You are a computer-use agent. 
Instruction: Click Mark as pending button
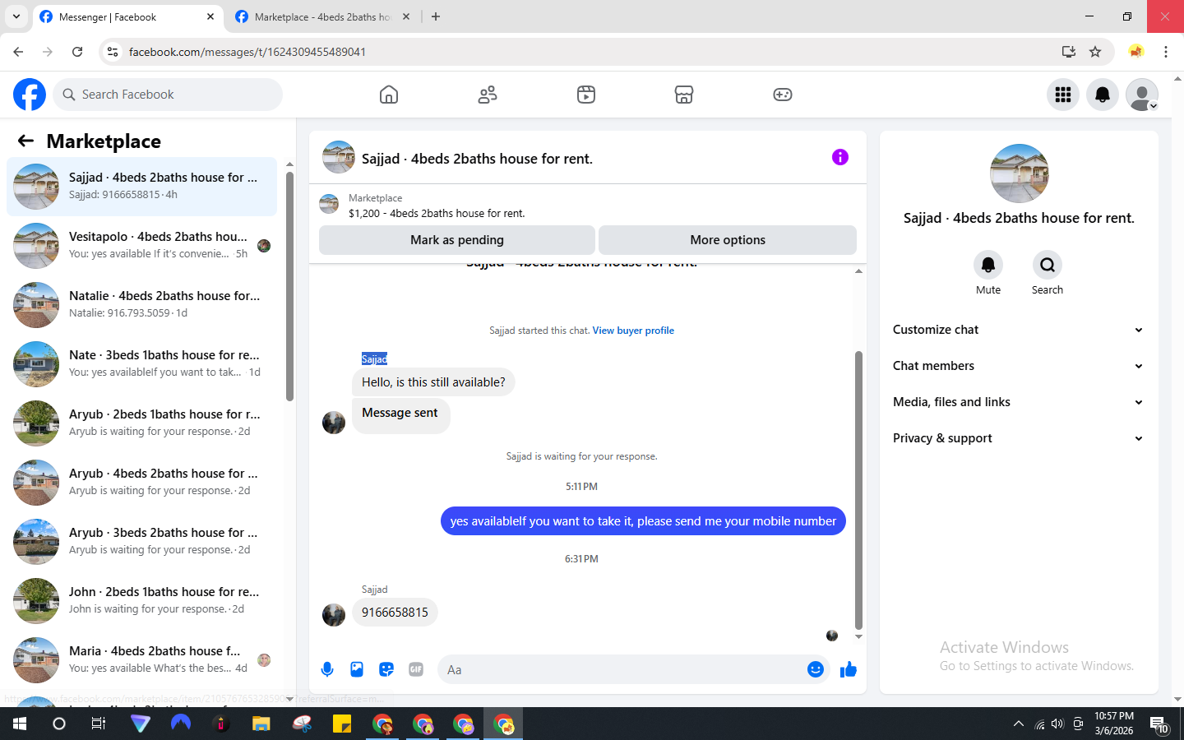457,240
